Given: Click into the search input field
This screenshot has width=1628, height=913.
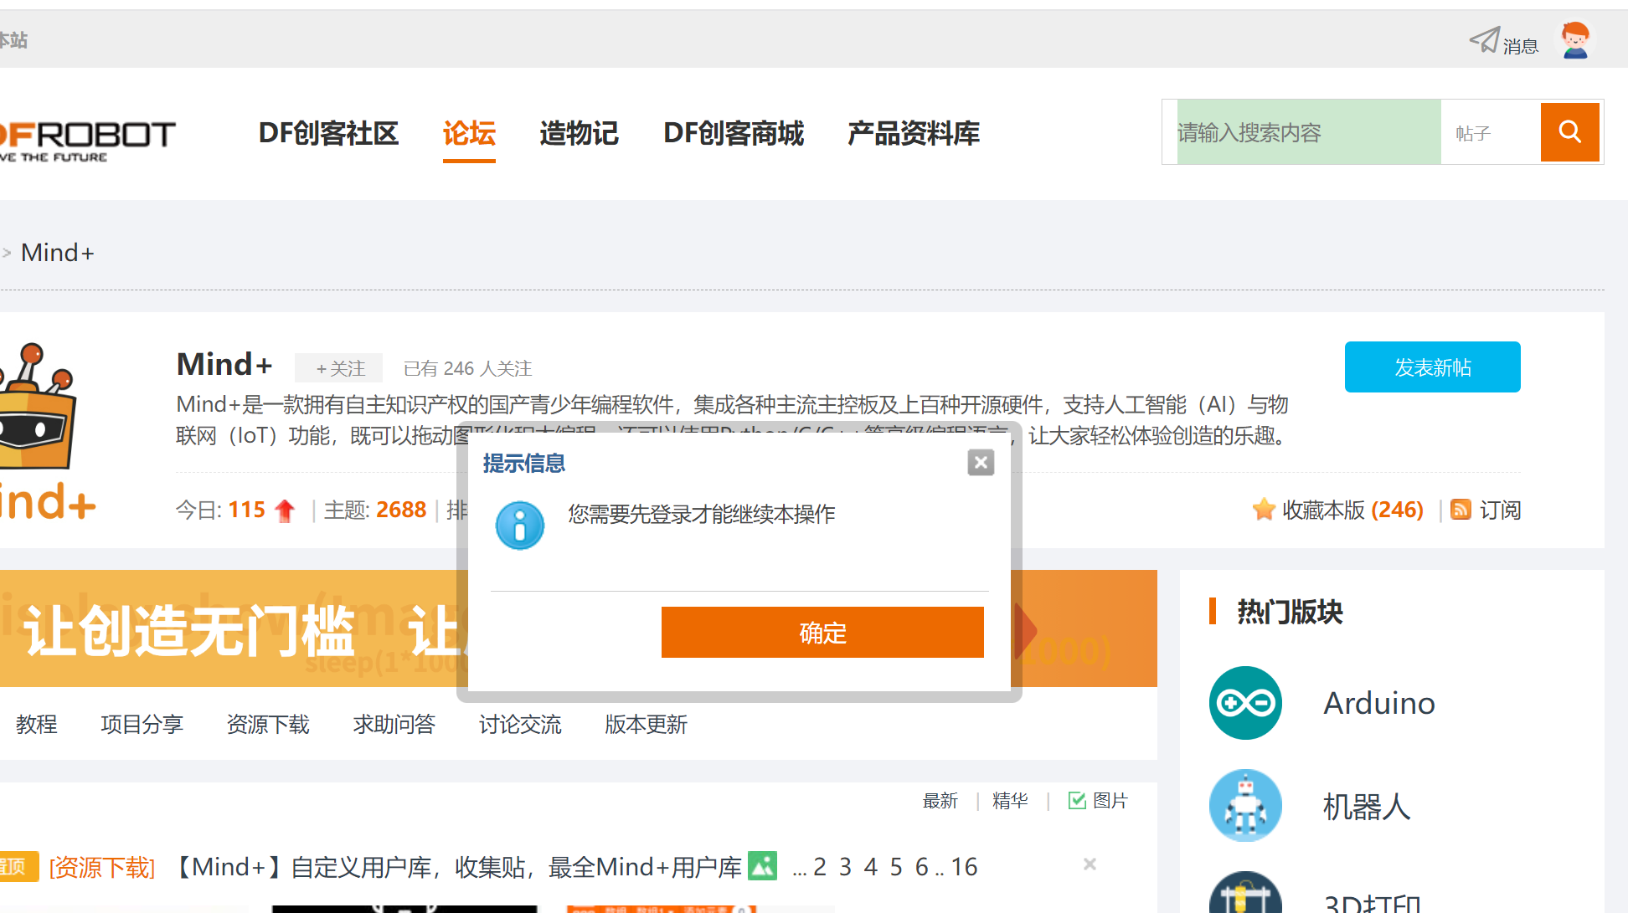Looking at the screenshot, I should 1308,132.
